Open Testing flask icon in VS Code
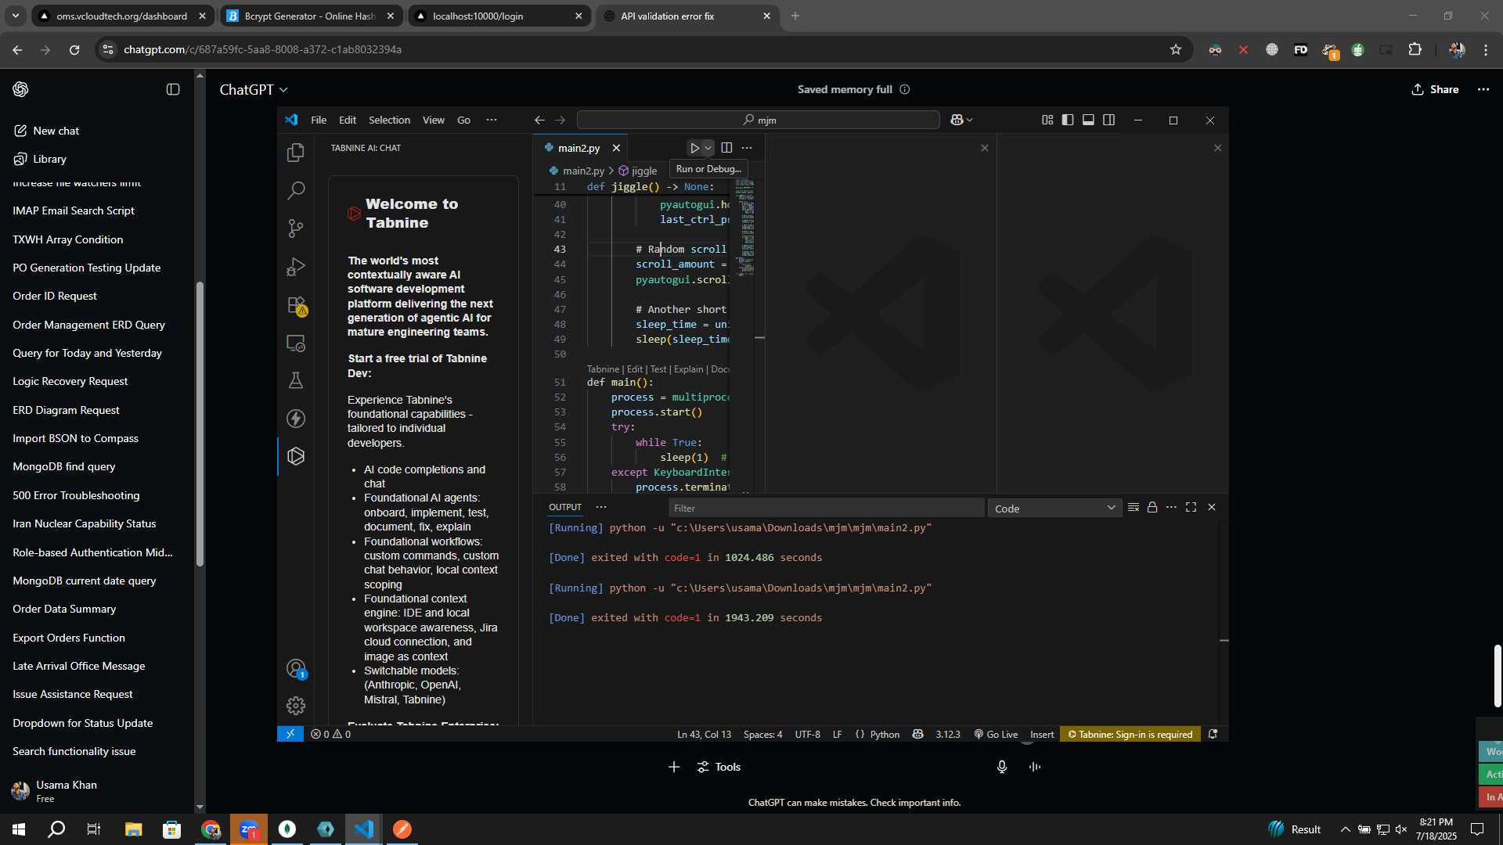This screenshot has height=845, width=1503. point(296,380)
